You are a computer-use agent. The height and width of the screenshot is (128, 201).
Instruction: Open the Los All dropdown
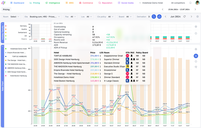point(87,17)
